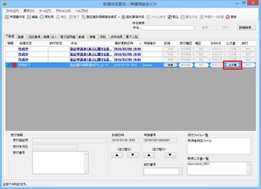Click the 署名付与 toolbar icon
The height and width of the screenshot is (189, 261).
pyautogui.click(x=183, y=17)
